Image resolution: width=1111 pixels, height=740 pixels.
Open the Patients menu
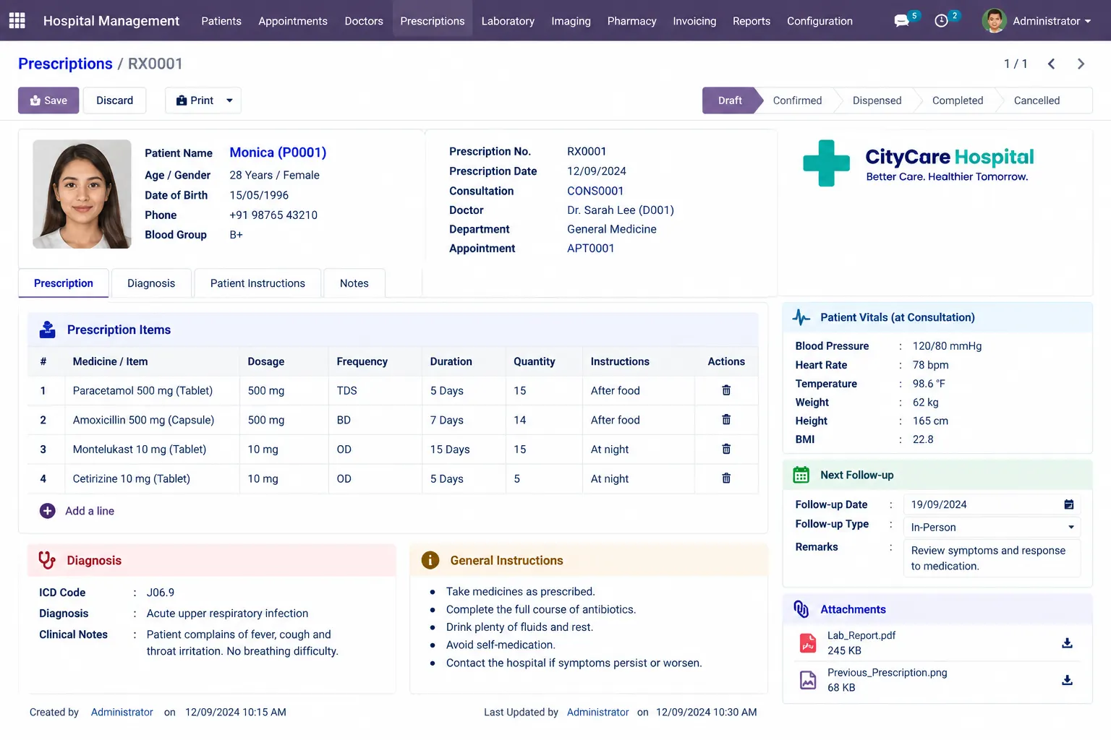221,21
